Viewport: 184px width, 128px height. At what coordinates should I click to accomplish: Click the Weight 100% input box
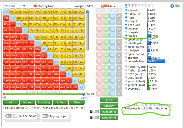pyautogui.click(x=90, y=6)
